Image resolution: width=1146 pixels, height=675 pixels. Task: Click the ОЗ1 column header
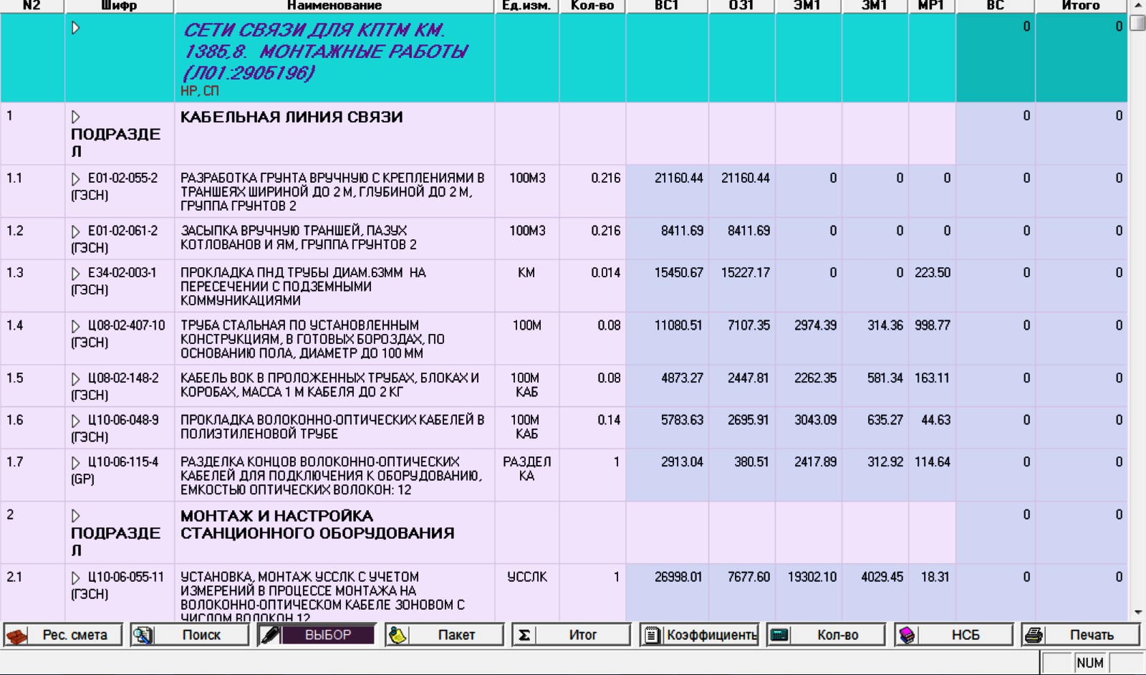741,6
